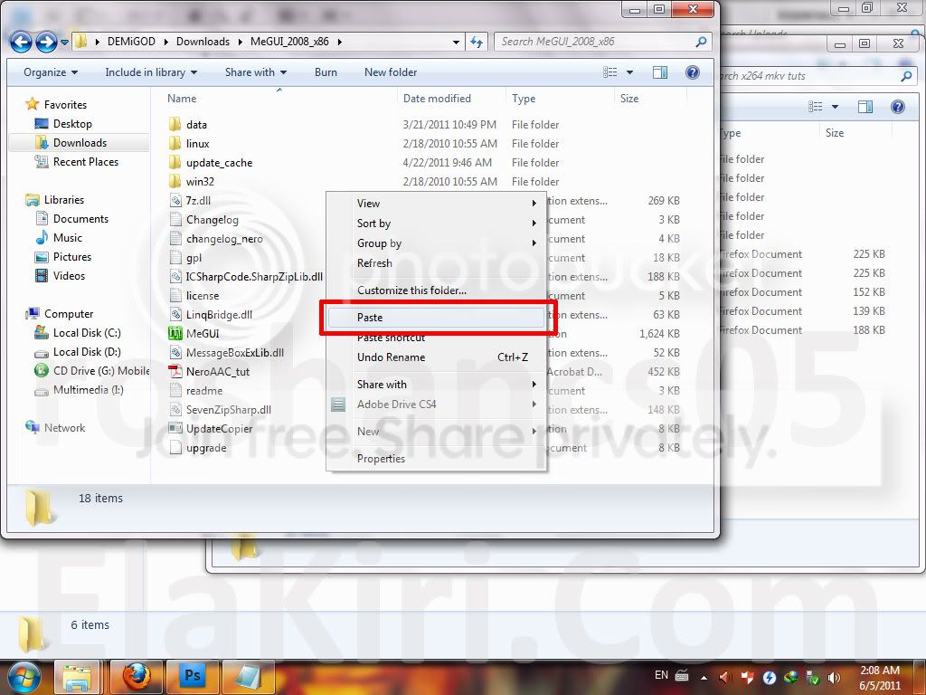Click DEMiGOD in address breadcrumb
This screenshot has width=926, height=695.
131,42
